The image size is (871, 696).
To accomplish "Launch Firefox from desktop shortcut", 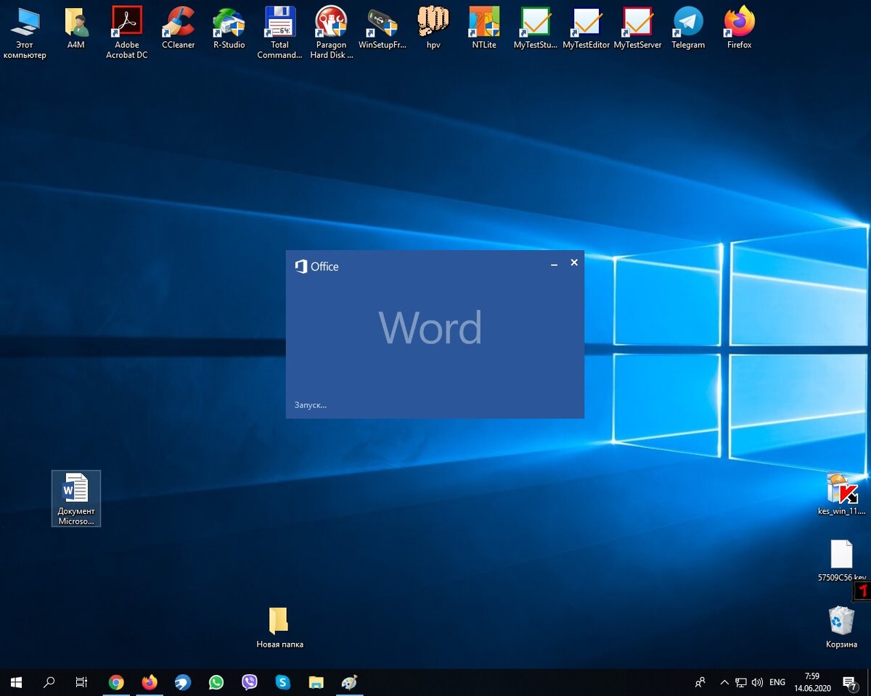I will click(x=739, y=29).
